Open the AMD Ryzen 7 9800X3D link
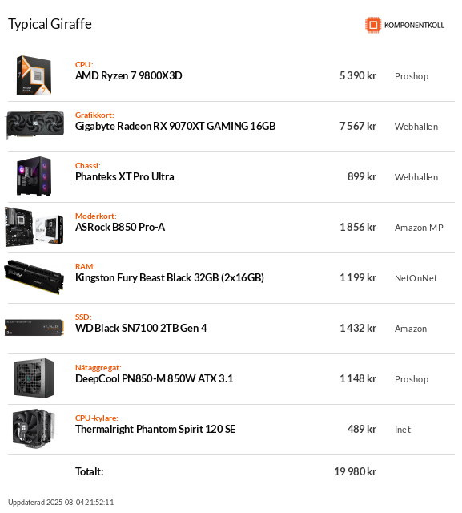This screenshot has height=513, width=462. pyautogui.click(x=129, y=75)
